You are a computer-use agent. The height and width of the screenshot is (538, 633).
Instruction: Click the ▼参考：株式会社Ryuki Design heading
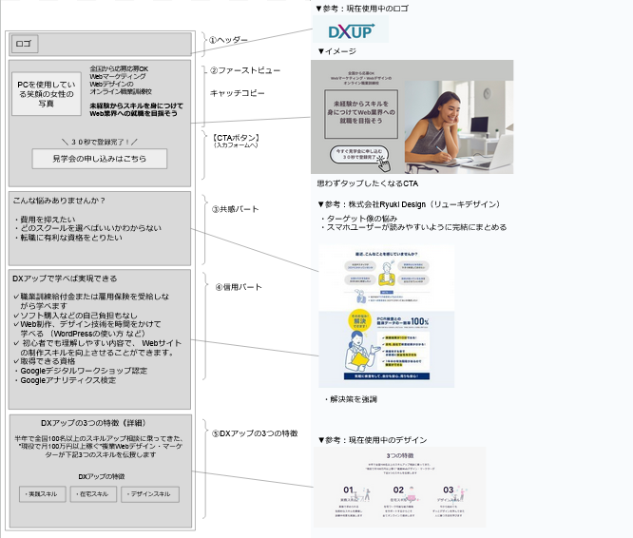tap(407, 204)
